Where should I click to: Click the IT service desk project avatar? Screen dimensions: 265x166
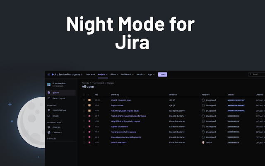pos(49,85)
